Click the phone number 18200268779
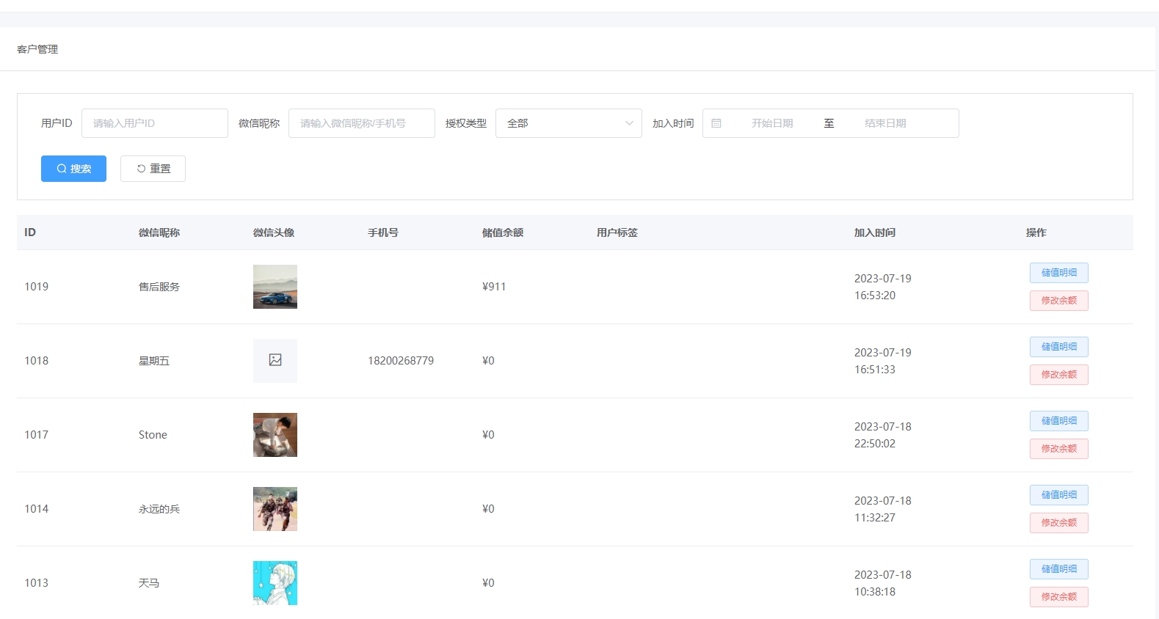Viewport: 1159px width, 619px height. click(x=401, y=361)
